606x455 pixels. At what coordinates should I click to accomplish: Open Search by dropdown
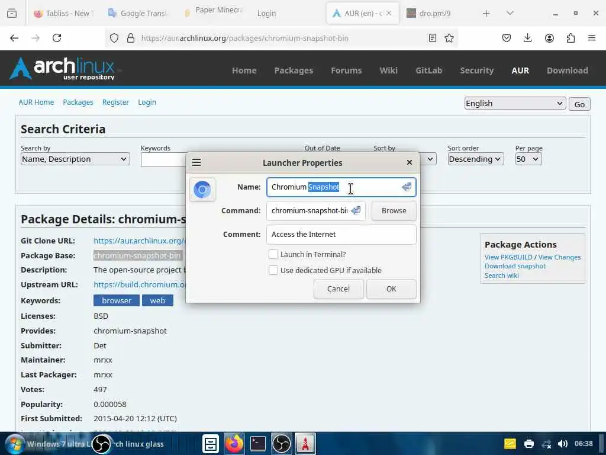tap(75, 159)
